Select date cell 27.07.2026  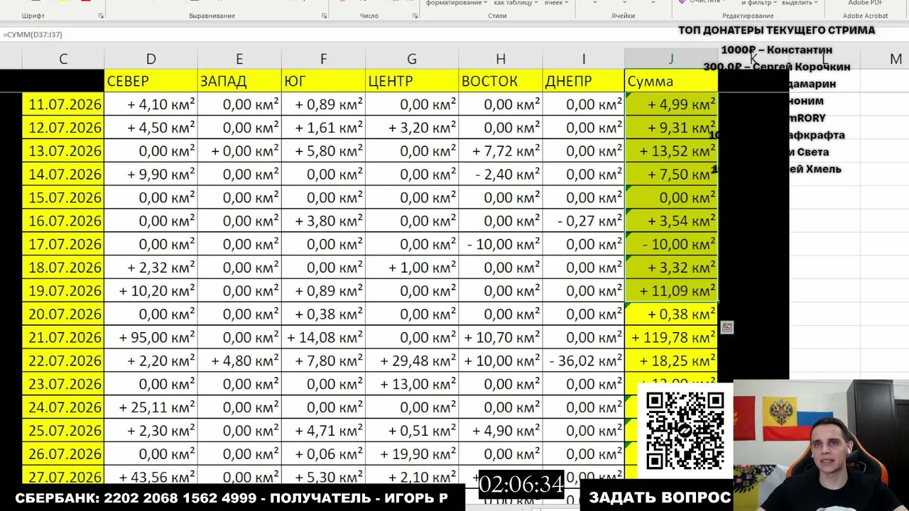tap(63, 477)
